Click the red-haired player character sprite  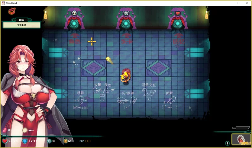coord(125,76)
